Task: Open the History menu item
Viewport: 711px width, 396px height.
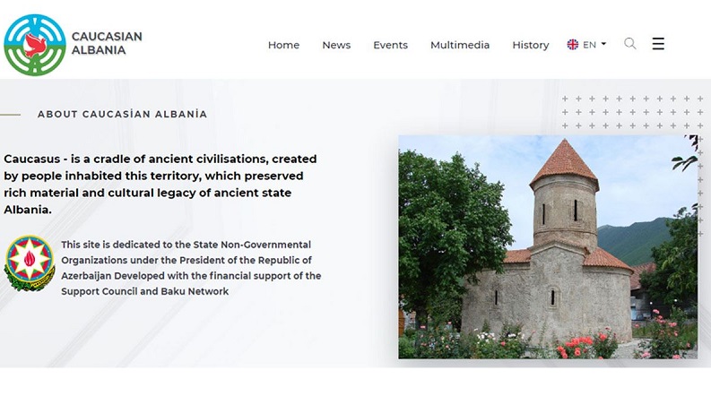Action: coord(531,45)
